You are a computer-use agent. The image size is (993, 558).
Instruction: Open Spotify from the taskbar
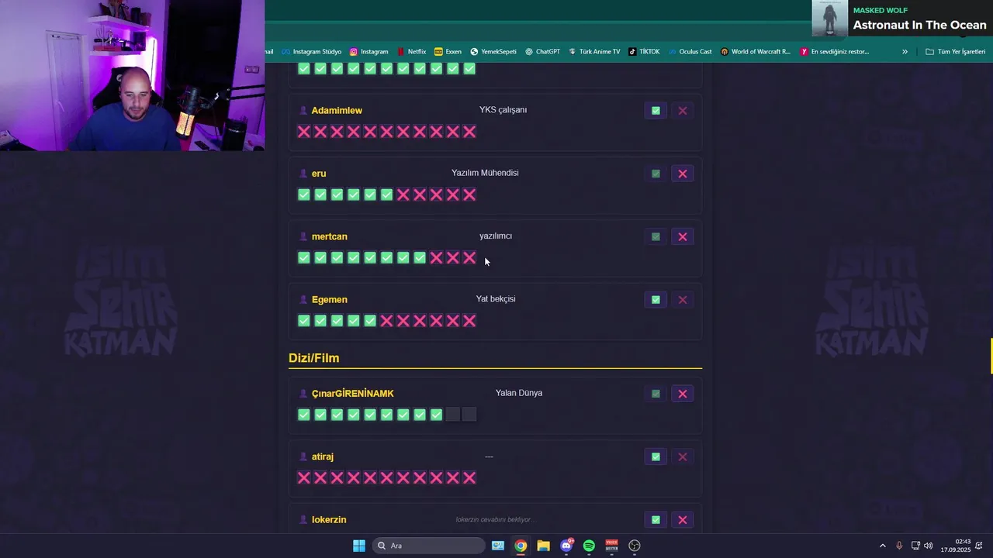tap(589, 546)
